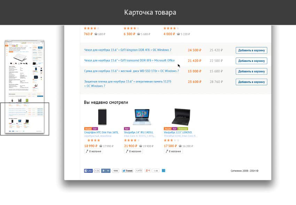The height and width of the screenshot is (205, 296).
Task: Click the Google +1 button
Action: (x=148, y=171)
